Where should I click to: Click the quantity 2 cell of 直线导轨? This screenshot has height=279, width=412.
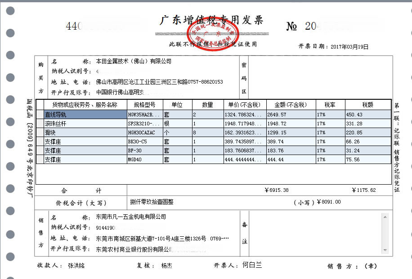tap(208, 115)
